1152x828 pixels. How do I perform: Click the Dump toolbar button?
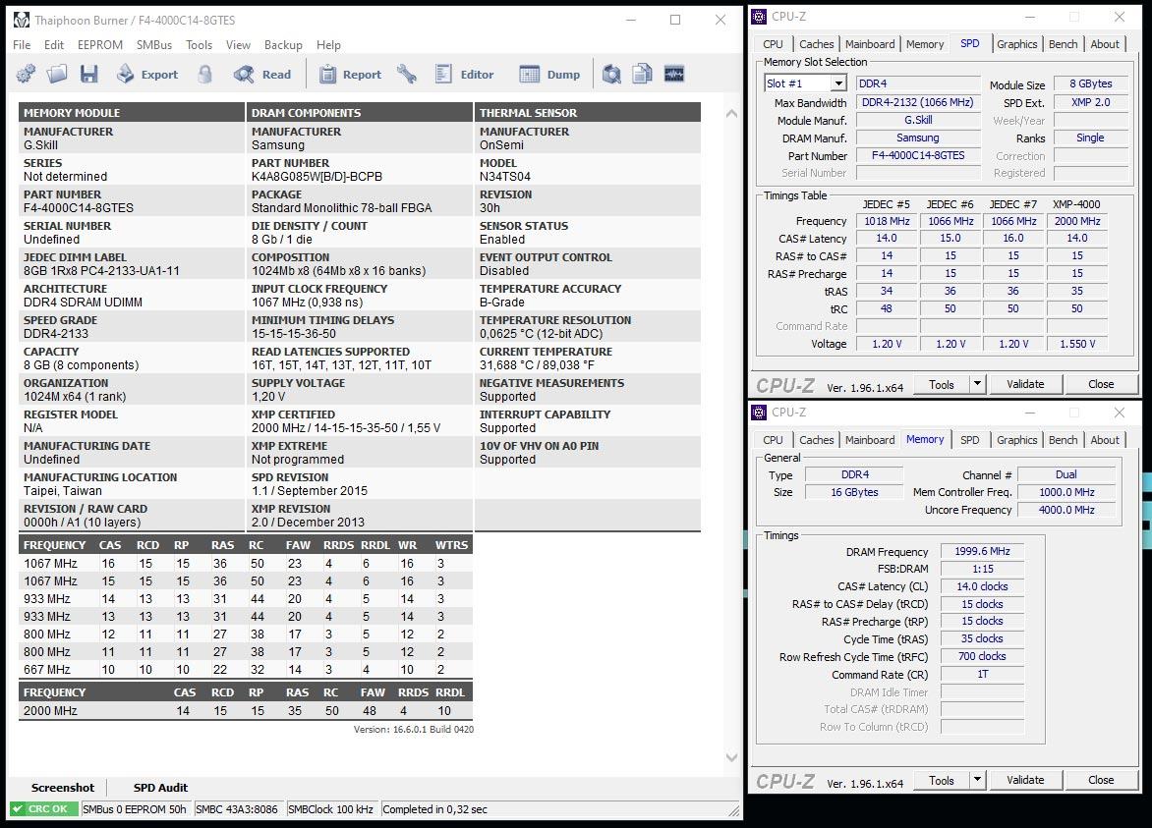click(x=549, y=74)
